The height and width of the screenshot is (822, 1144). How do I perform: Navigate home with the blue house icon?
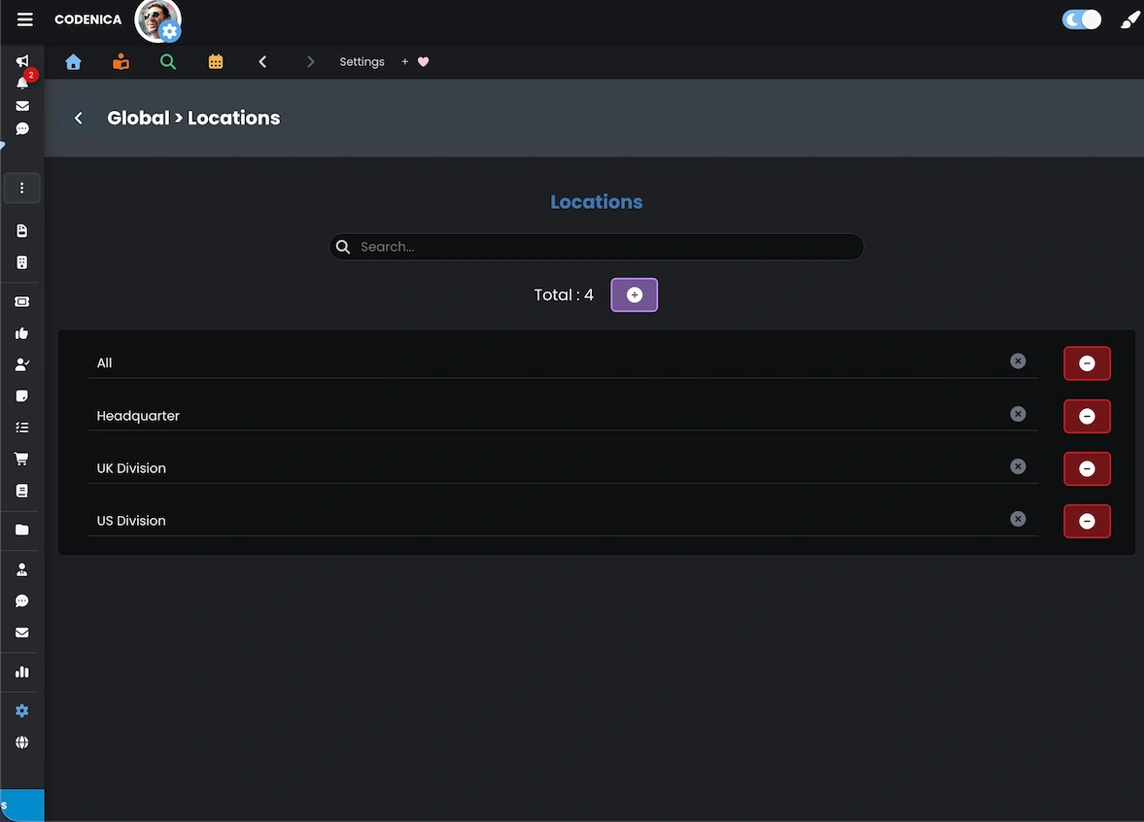[73, 61]
